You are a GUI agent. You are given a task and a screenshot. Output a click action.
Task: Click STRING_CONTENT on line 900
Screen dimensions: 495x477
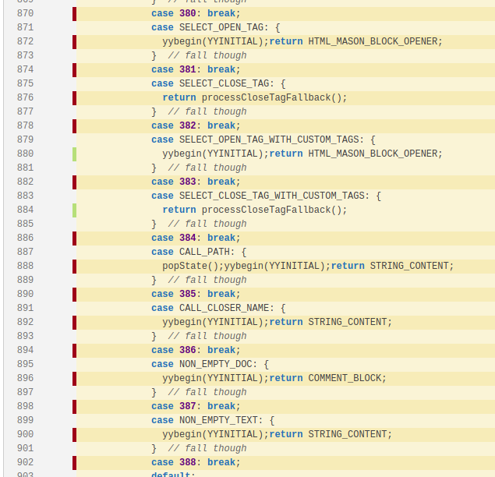[x=347, y=434]
